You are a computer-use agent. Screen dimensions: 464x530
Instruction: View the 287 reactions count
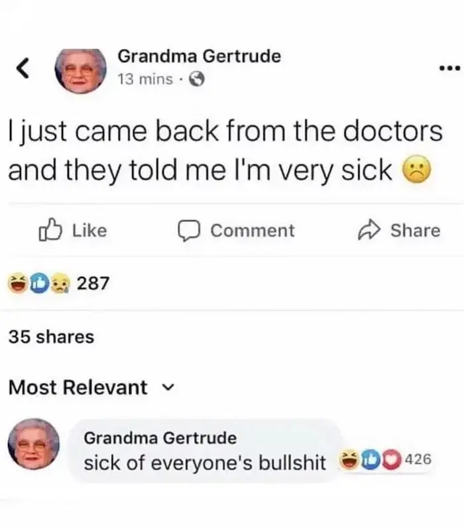pos(93,283)
